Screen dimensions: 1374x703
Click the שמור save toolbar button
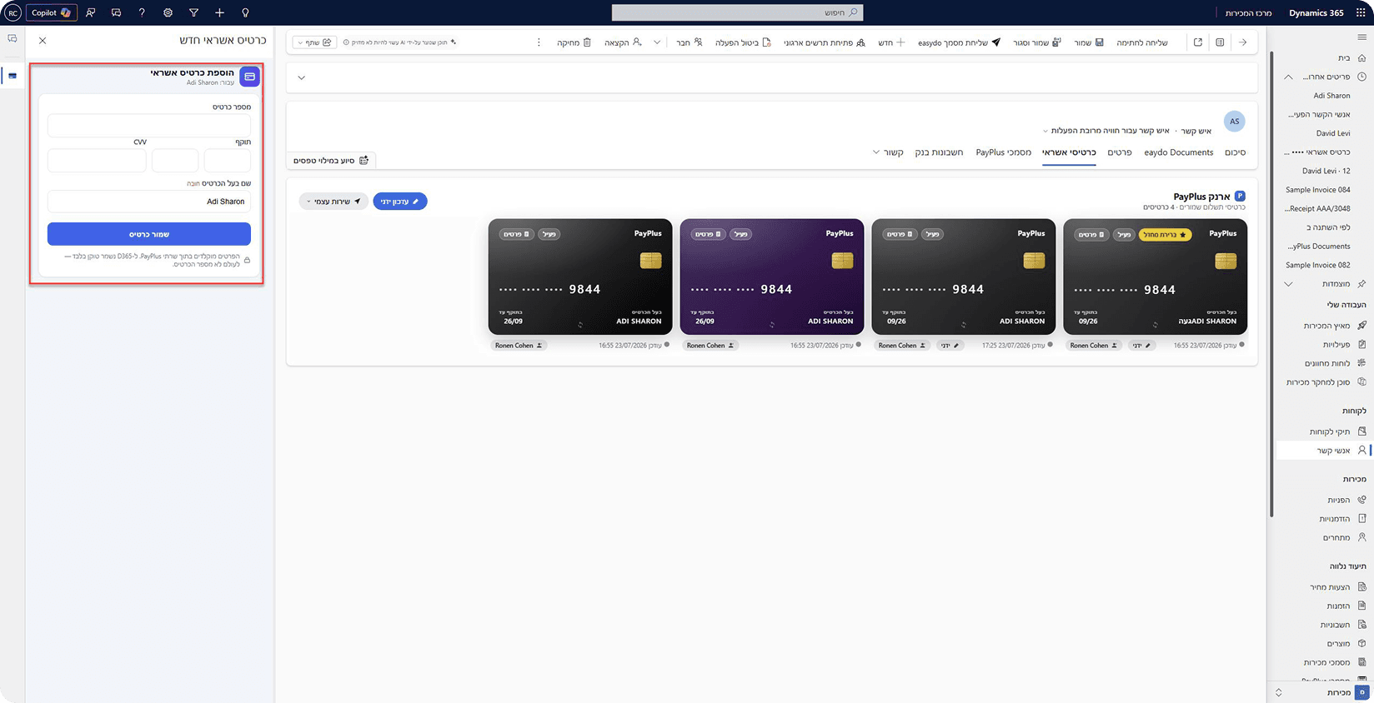1088,42
